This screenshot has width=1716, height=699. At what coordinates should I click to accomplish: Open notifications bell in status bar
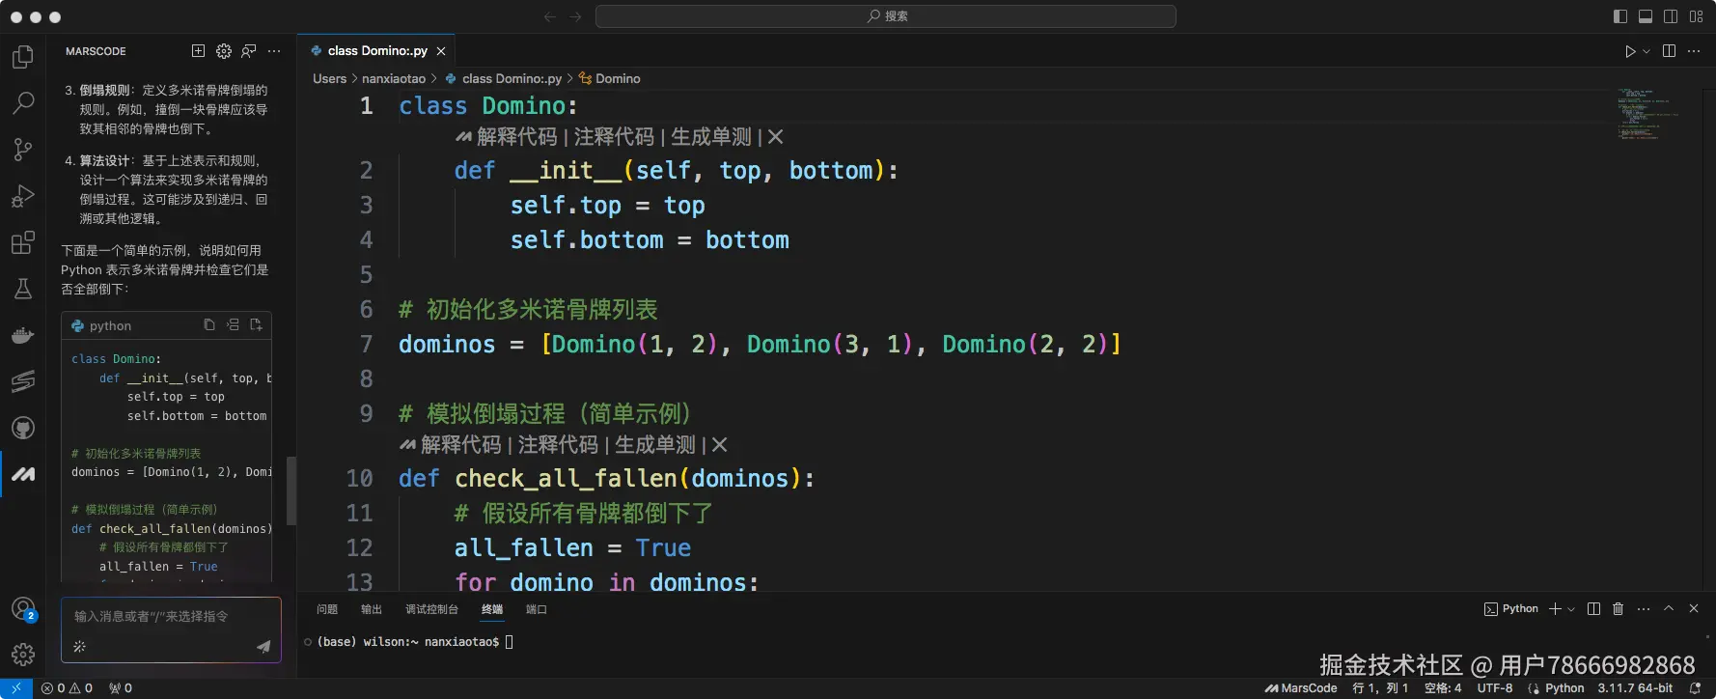click(1696, 688)
